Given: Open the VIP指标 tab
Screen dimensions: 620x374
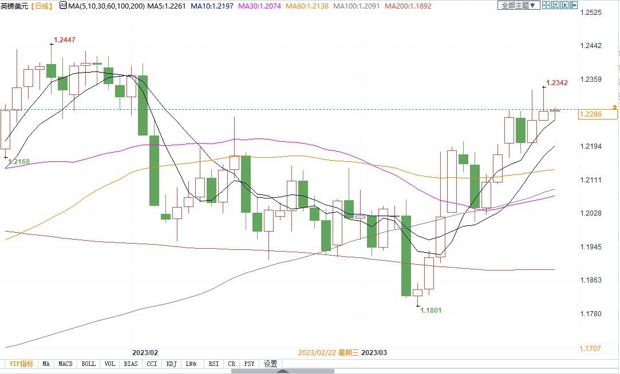Looking at the screenshot, I should click(21, 364).
